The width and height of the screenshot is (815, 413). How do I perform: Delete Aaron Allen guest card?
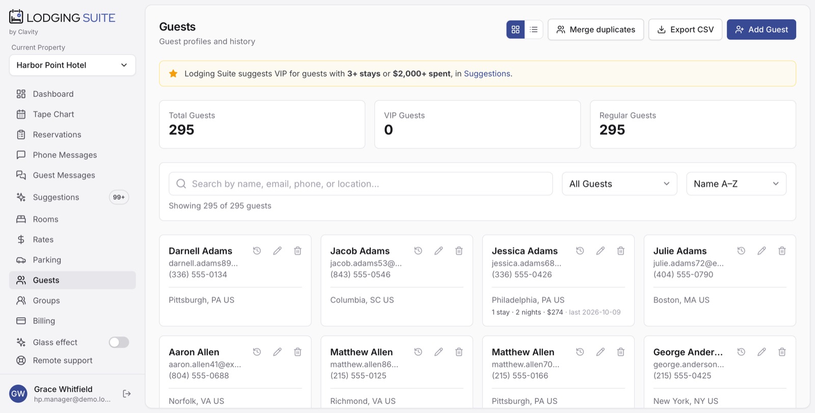point(297,352)
